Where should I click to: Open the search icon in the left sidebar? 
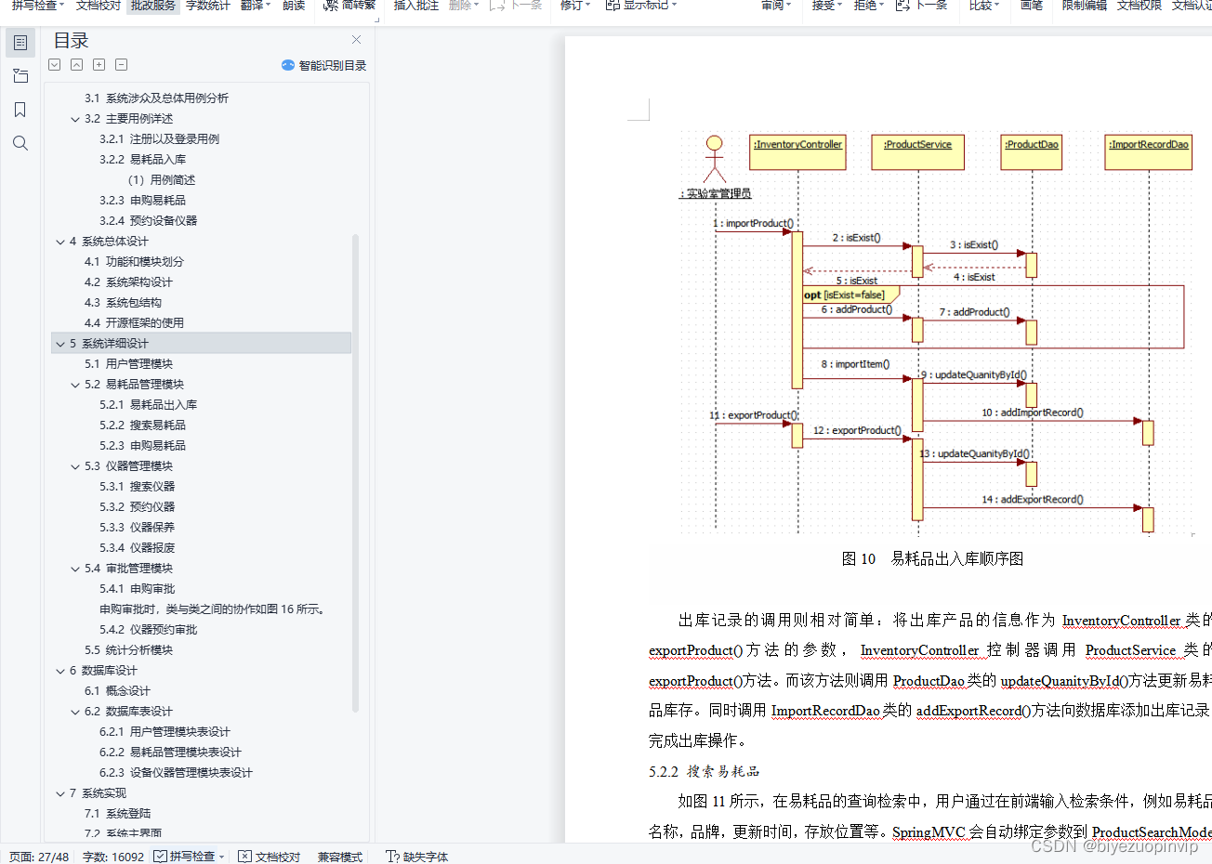[x=20, y=142]
